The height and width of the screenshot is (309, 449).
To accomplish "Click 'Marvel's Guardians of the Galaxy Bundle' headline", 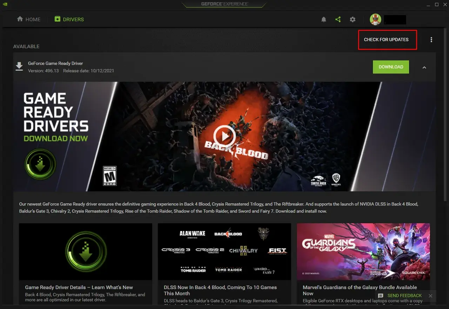I will [360, 290].
